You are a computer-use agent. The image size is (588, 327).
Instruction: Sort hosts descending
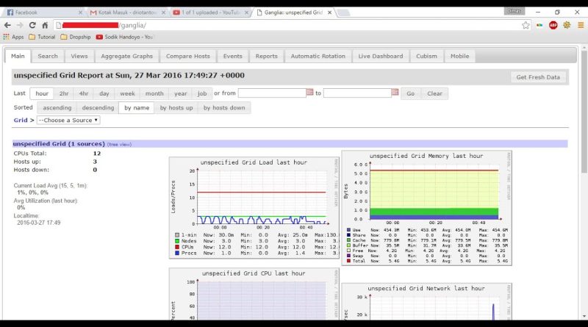[98, 107]
